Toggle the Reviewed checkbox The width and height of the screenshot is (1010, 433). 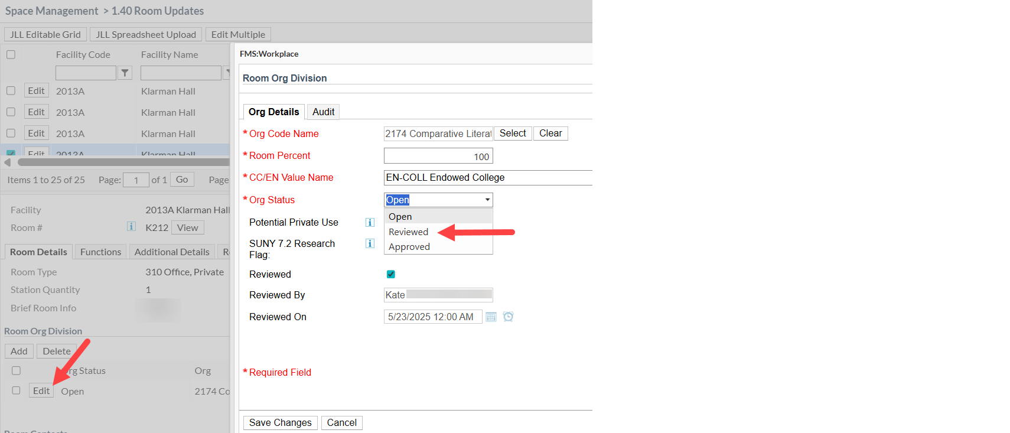(x=390, y=274)
